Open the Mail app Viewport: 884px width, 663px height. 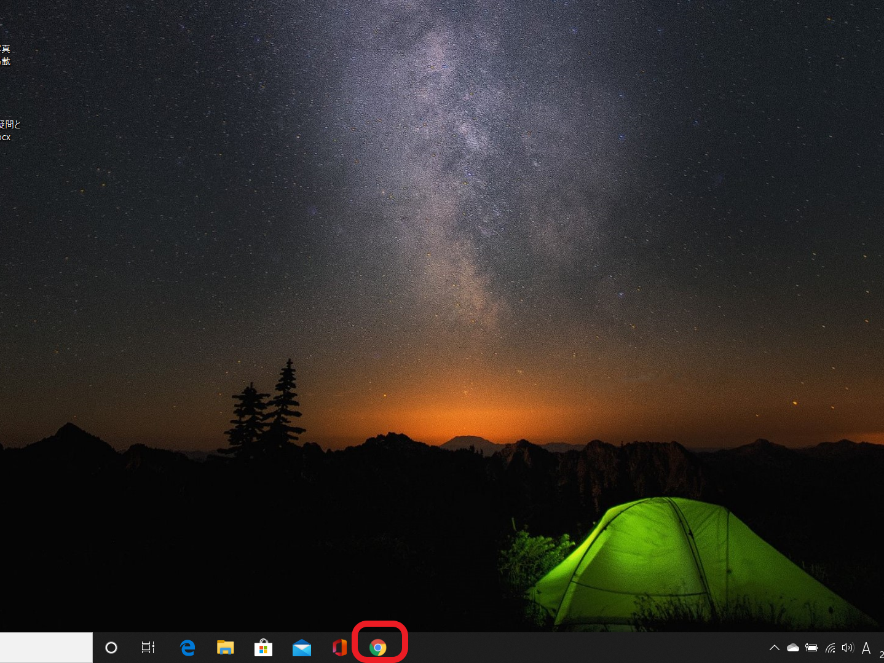pos(301,648)
